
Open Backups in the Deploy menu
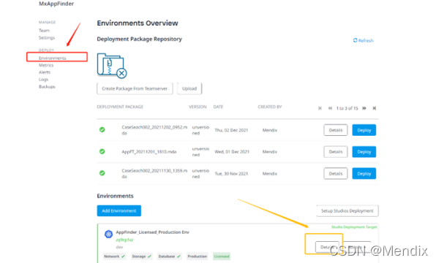[47, 87]
